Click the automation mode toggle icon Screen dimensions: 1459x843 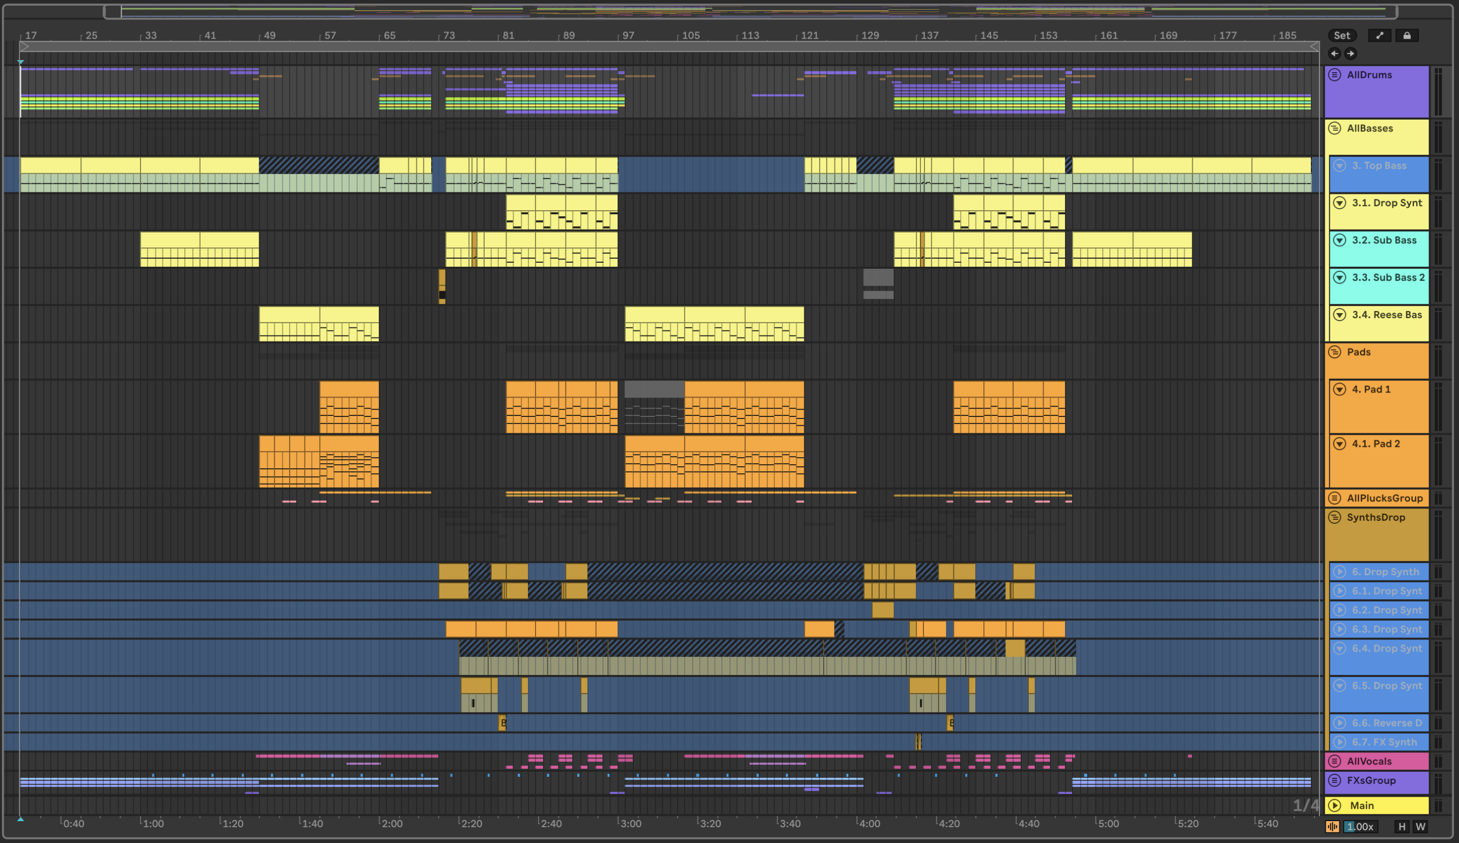[1380, 35]
